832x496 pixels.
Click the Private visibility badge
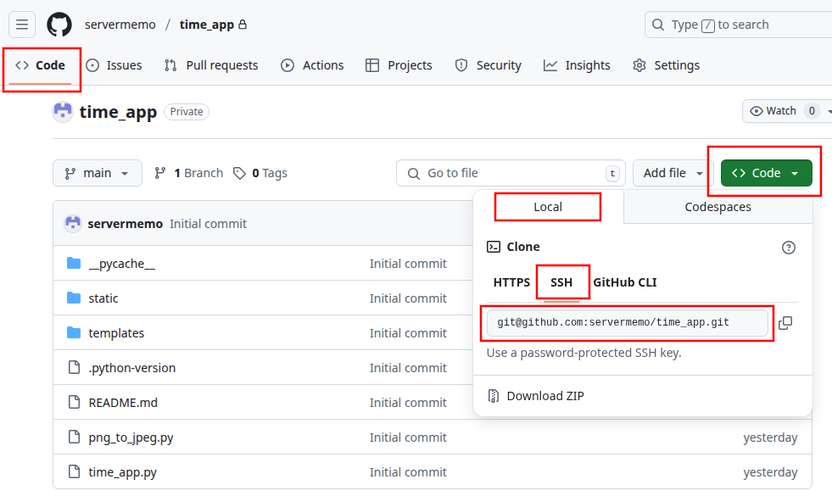click(187, 112)
